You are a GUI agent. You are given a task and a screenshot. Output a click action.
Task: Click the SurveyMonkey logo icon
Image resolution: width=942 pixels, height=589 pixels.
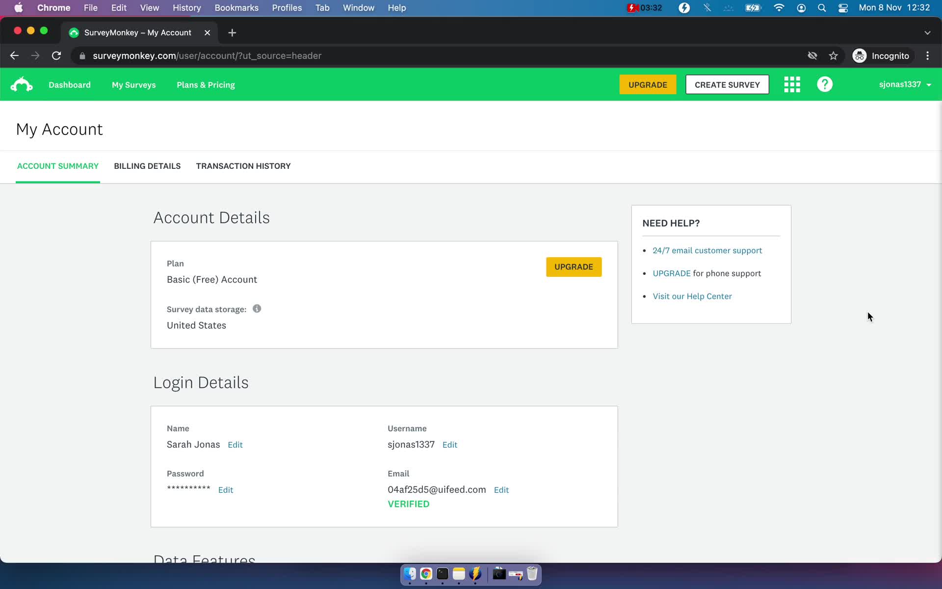[22, 84]
